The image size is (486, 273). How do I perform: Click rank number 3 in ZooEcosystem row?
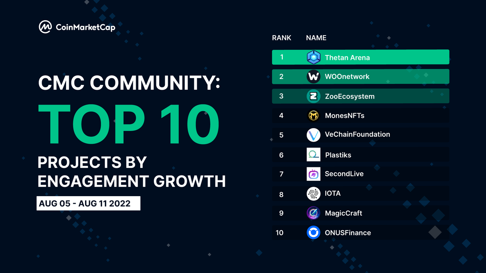[x=281, y=96]
